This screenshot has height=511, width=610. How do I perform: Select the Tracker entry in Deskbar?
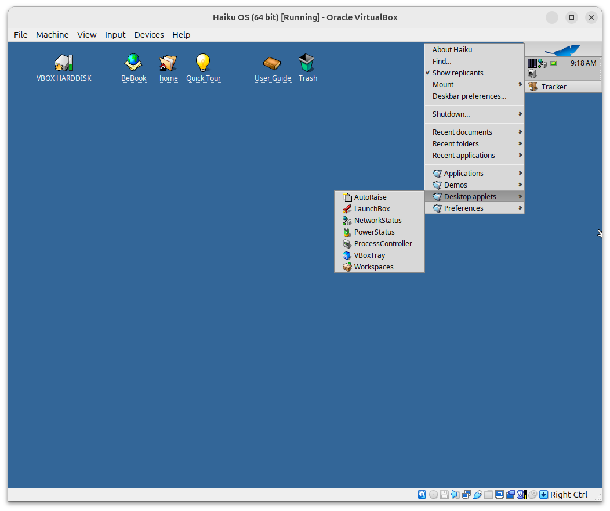pos(563,87)
